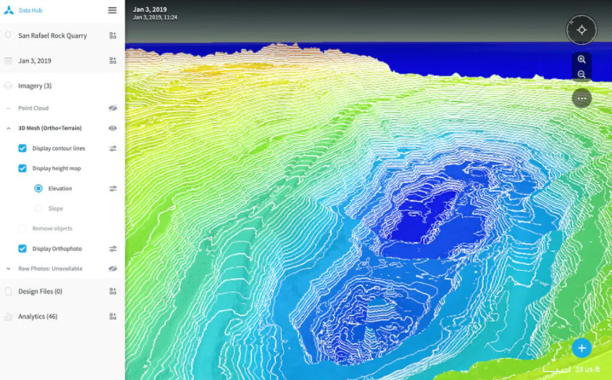This screenshot has height=380, width=612.
Task: Open the Analytics (46) section
Action: tap(38, 316)
